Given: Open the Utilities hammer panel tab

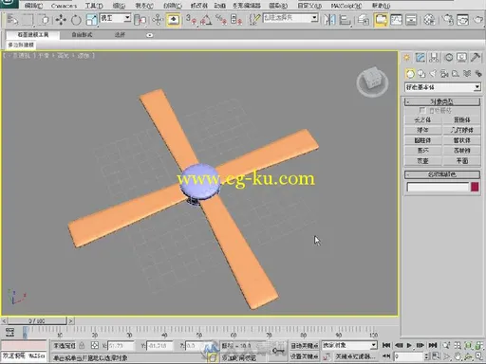Looking at the screenshot, I should pyautogui.click(x=476, y=58).
